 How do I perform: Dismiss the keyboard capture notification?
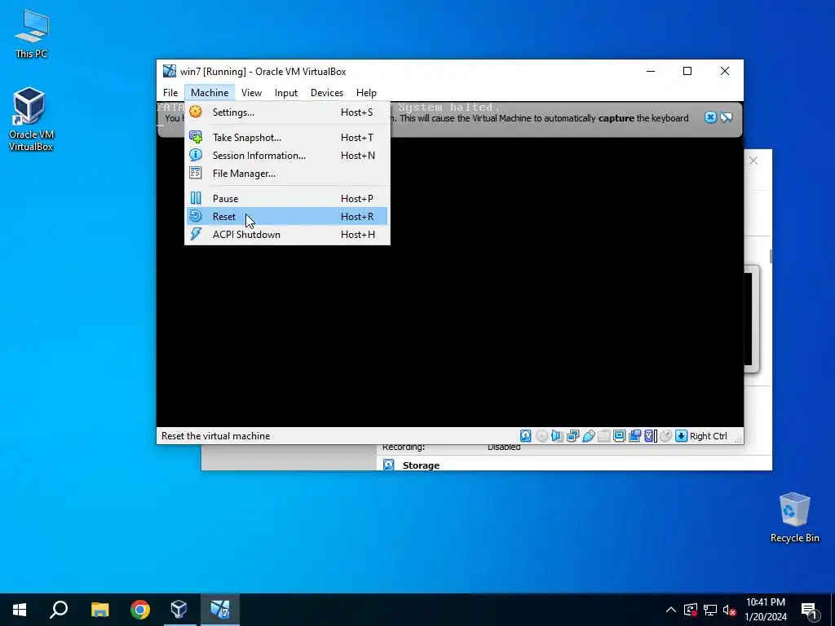coord(710,117)
